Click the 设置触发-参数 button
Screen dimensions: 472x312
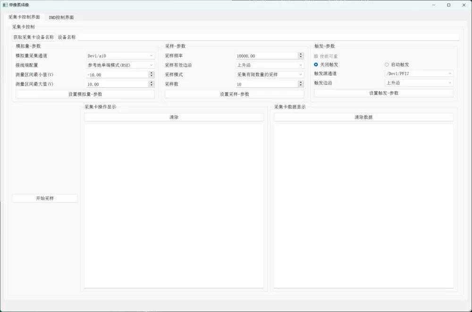384,93
